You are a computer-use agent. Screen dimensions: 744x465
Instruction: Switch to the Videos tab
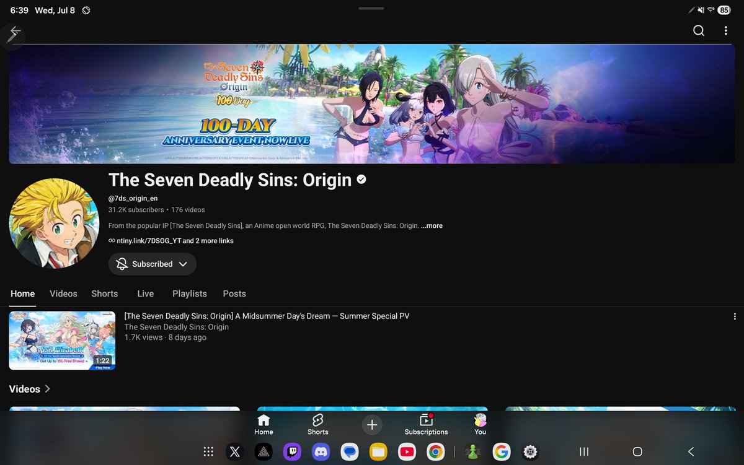tap(63, 293)
